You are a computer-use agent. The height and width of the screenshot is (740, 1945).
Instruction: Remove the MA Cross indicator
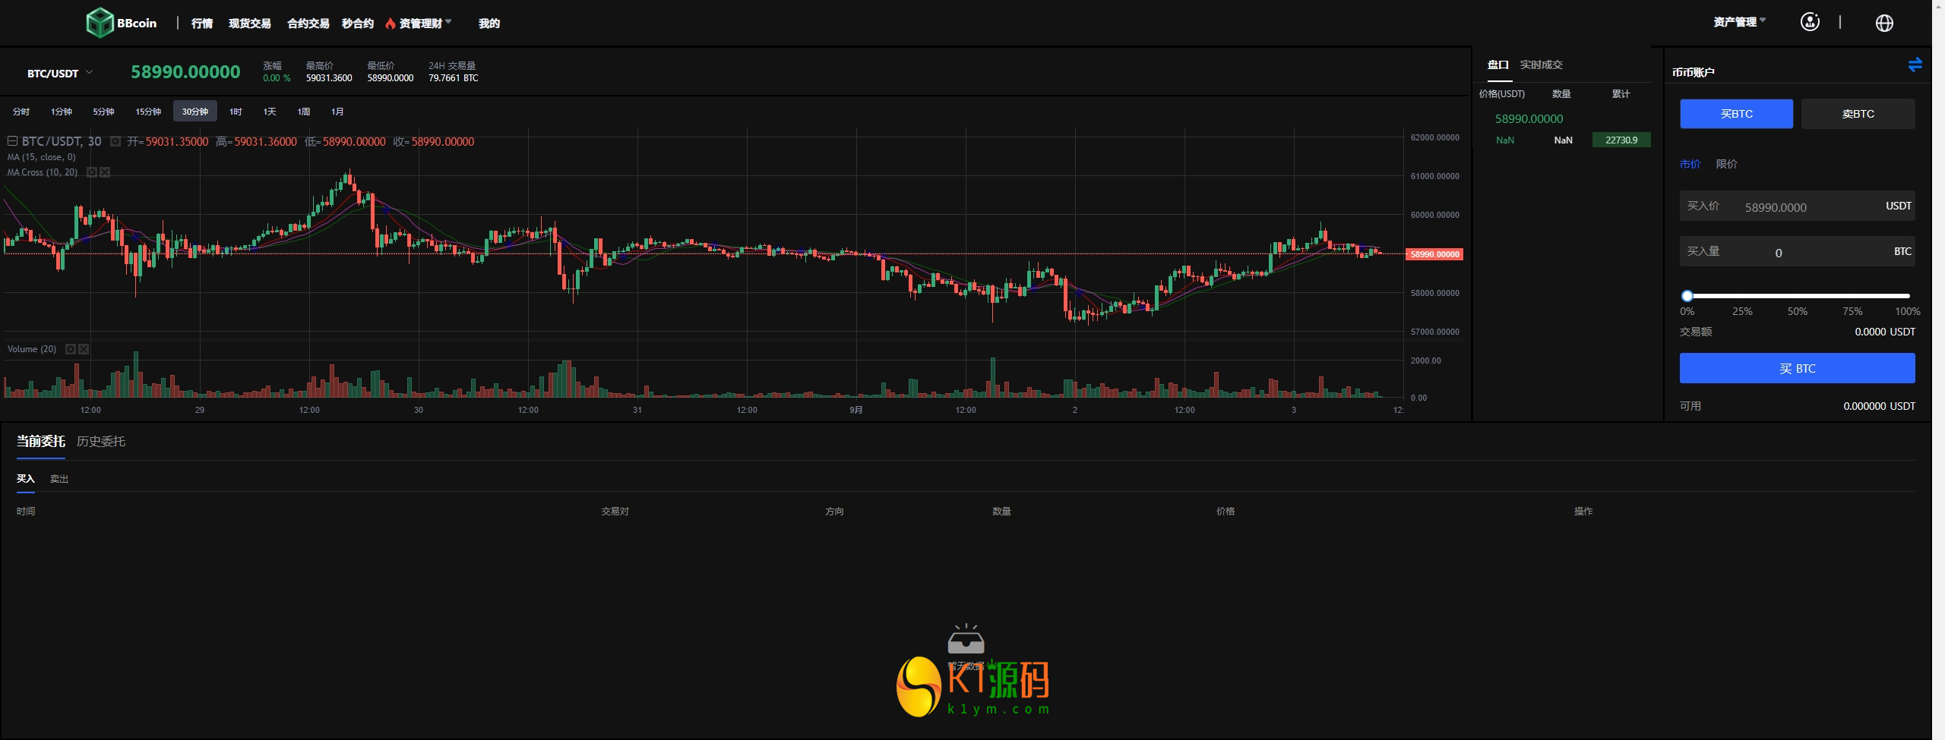(x=105, y=172)
